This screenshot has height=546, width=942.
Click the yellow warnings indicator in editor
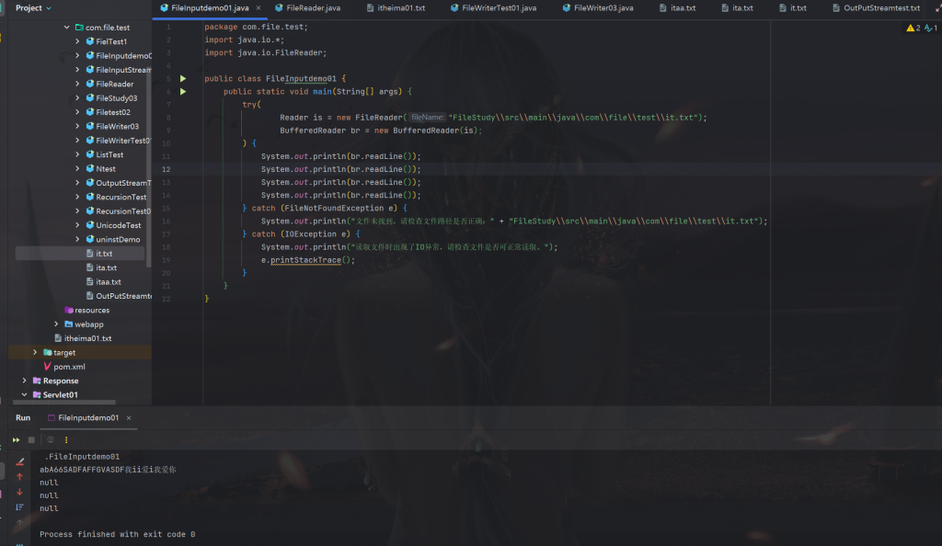(913, 28)
